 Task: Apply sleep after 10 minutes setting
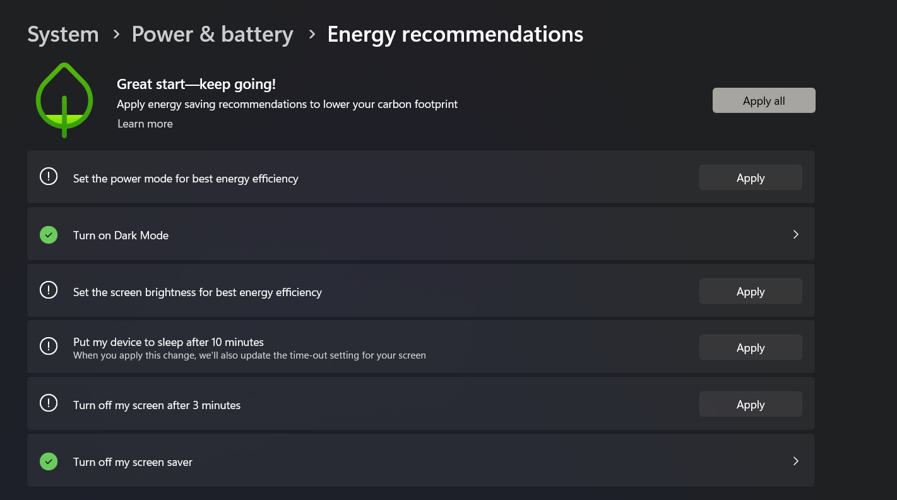pos(750,348)
